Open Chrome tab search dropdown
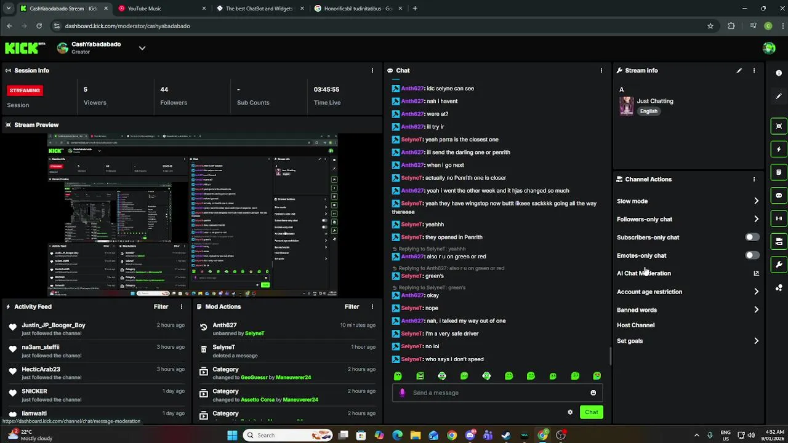Viewport: 788px width, 443px height. pos(8,9)
